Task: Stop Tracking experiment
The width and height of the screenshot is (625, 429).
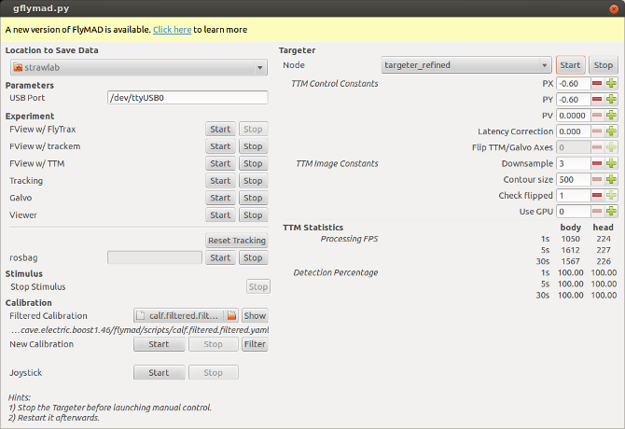Action: tap(253, 180)
